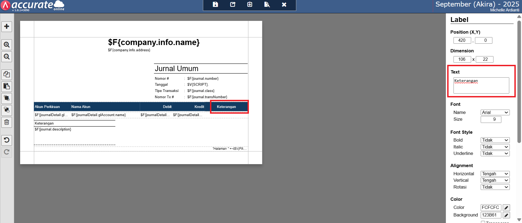The image size is (522, 223).
Task: Save the template with the floppy disk icon
Action: pos(215,5)
